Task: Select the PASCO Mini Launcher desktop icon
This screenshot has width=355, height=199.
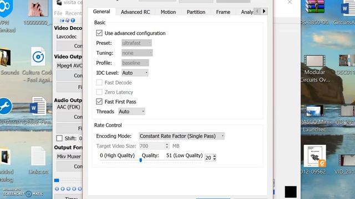Action: (x=315, y=111)
